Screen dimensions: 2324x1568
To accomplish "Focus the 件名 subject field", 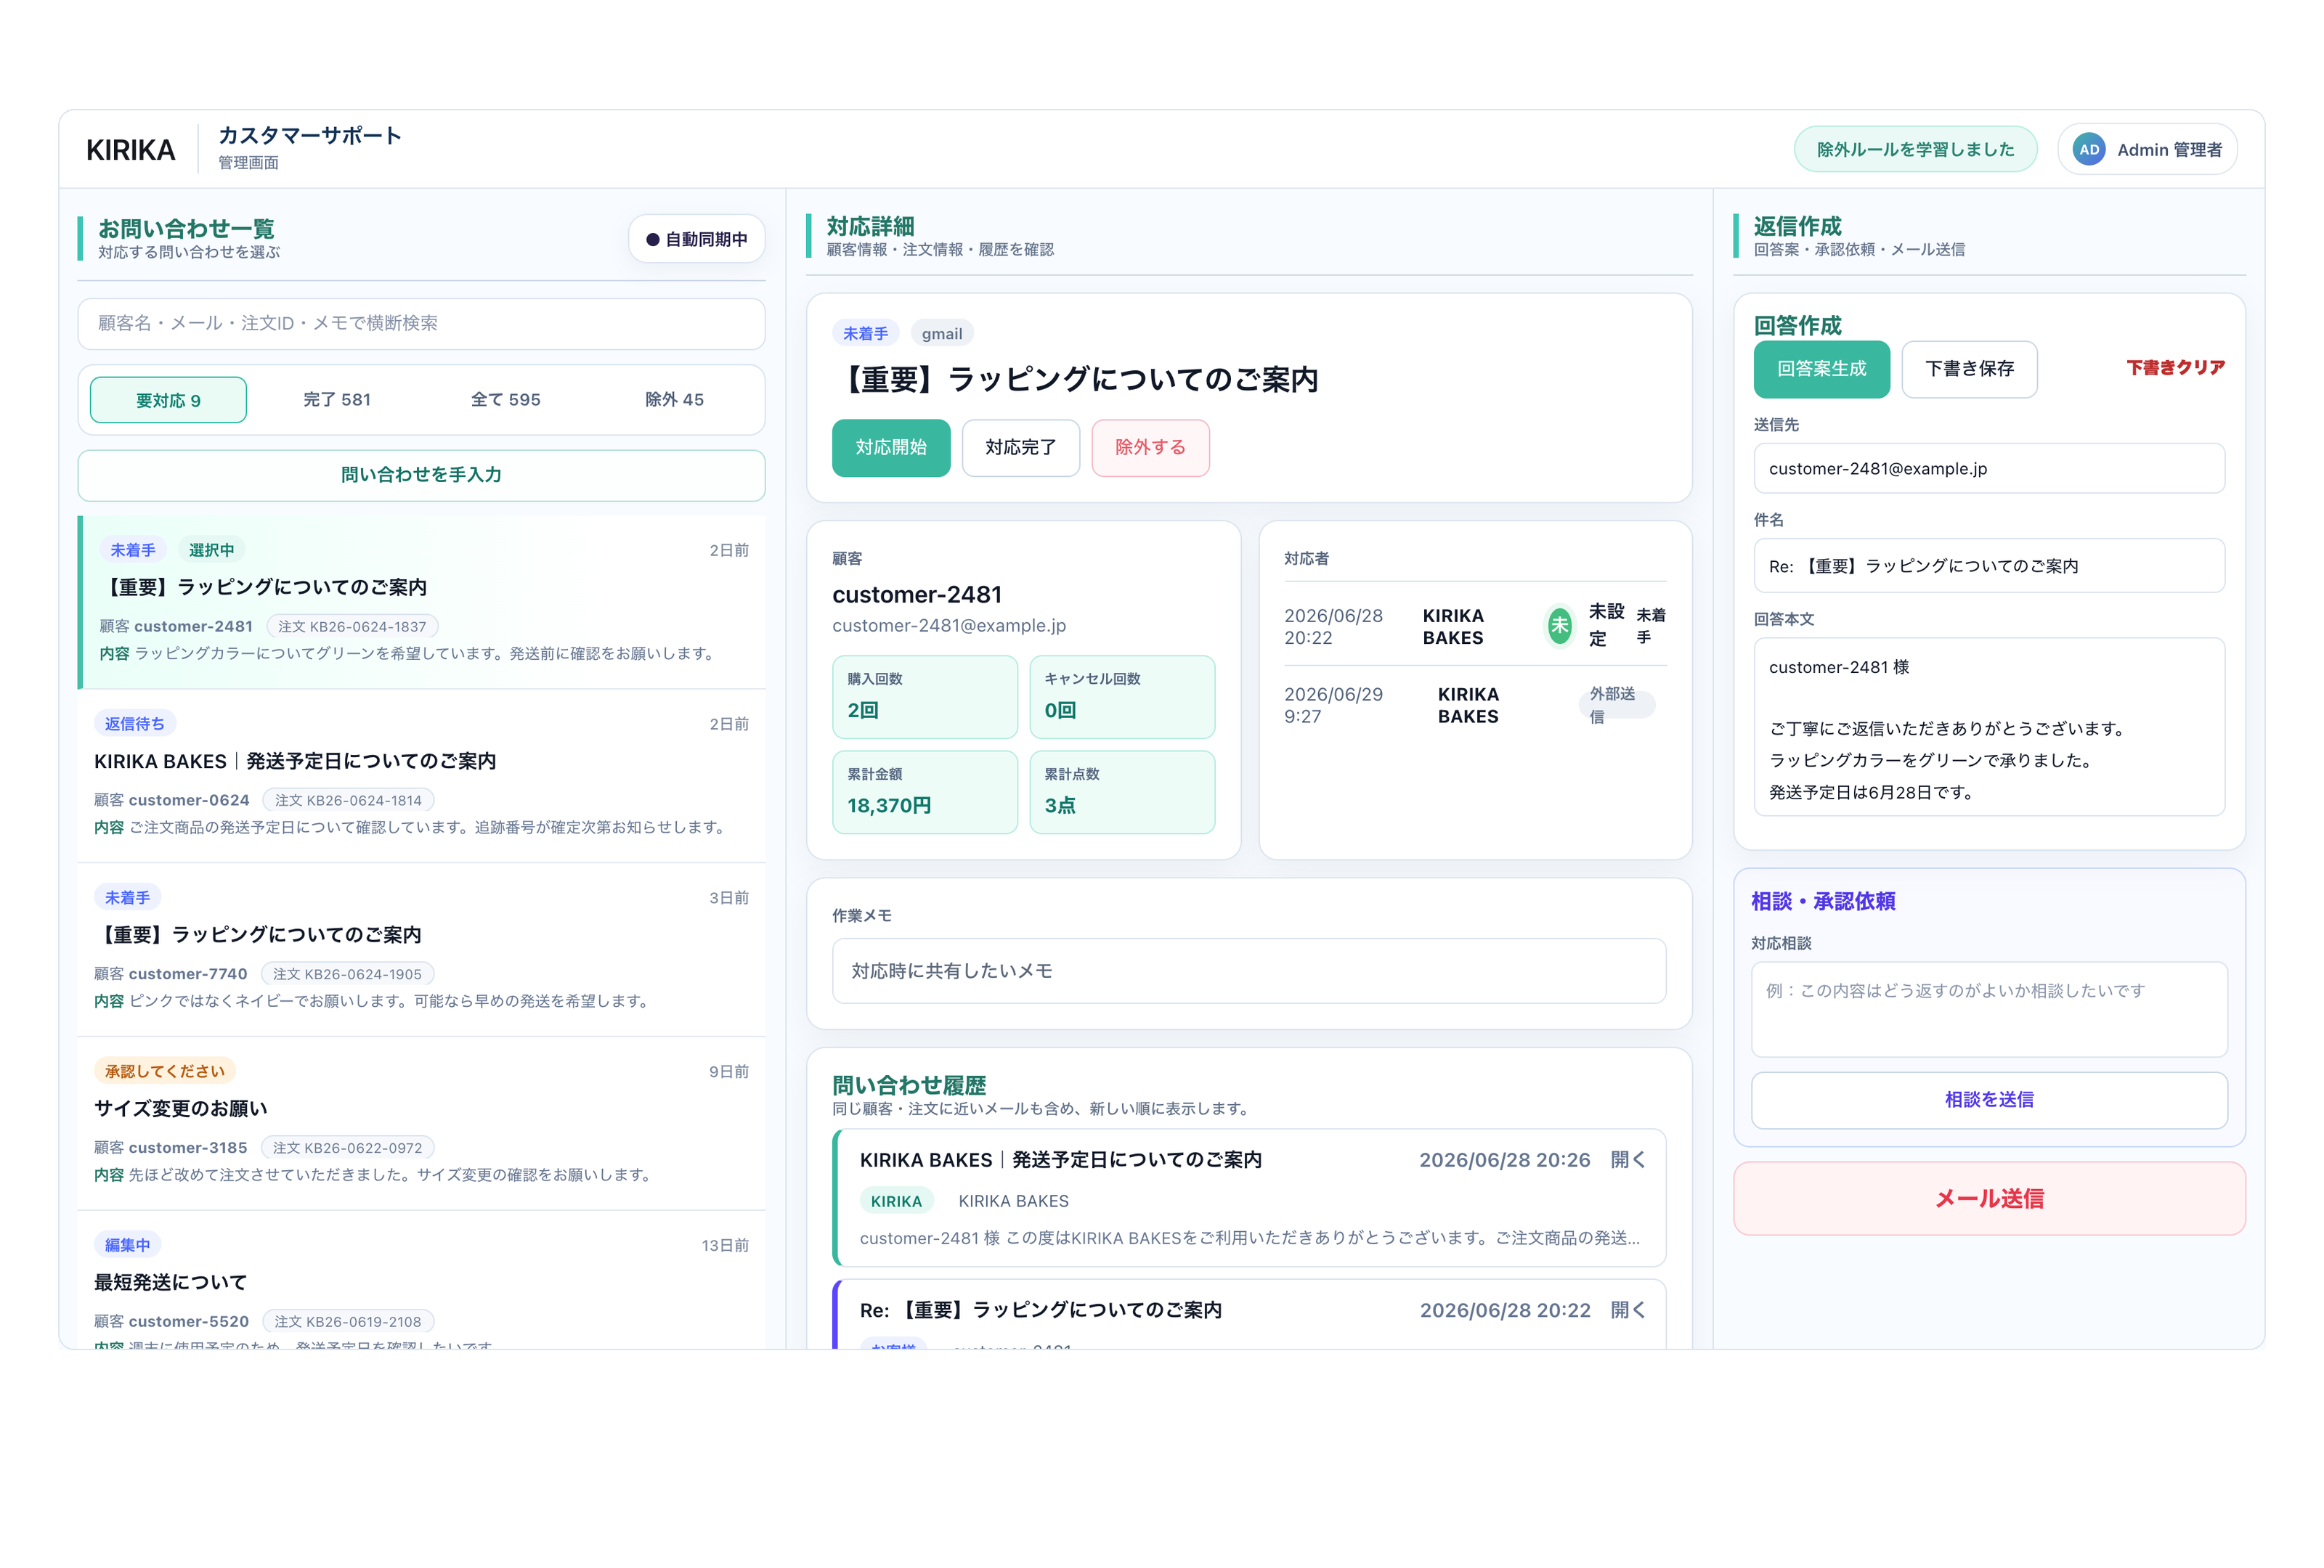I will pos(1989,567).
